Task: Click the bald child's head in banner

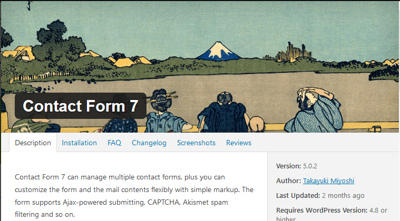Action: tap(256, 124)
